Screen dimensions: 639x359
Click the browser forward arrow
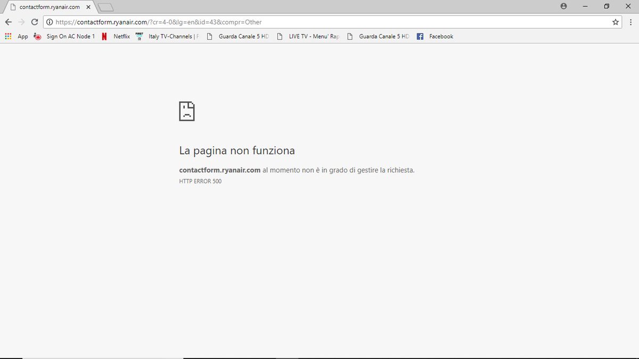coord(21,22)
